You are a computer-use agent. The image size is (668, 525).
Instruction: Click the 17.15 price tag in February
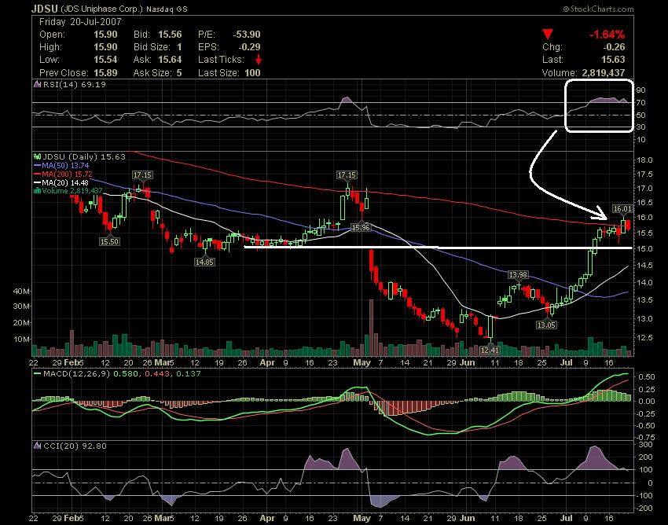(x=142, y=175)
